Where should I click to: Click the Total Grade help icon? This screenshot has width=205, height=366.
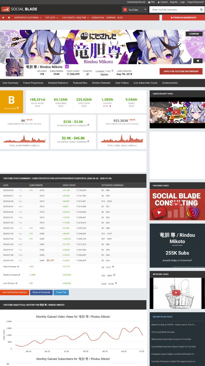coord(18,108)
